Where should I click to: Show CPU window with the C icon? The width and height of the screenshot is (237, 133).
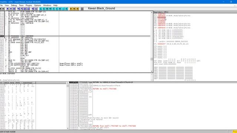point(57,9)
